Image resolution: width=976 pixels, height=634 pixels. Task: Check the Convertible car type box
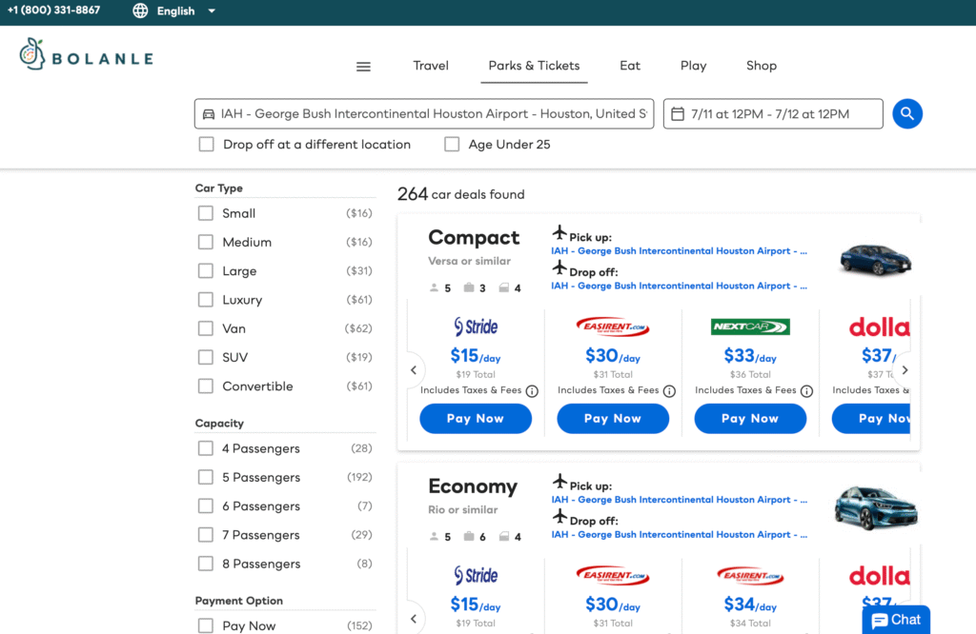[206, 386]
